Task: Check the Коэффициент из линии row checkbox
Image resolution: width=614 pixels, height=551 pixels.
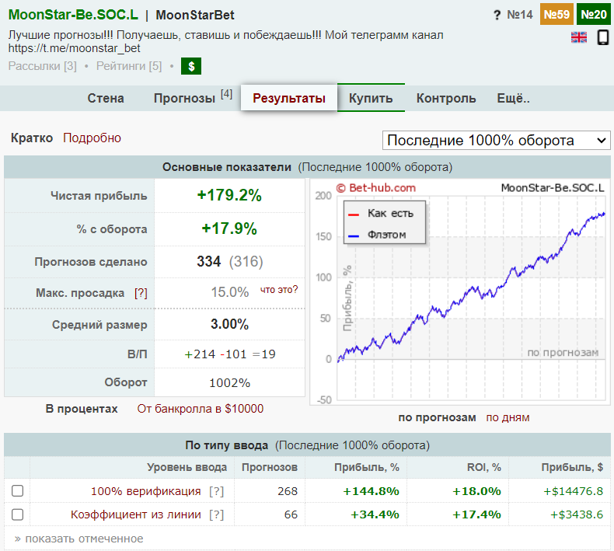Action: (17, 514)
